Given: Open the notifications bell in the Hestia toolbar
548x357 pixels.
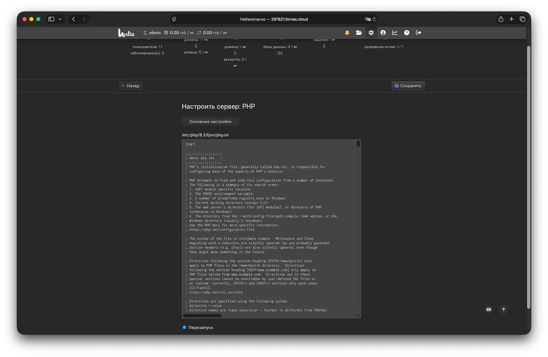Looking at the screenshot, I should 347,33.
